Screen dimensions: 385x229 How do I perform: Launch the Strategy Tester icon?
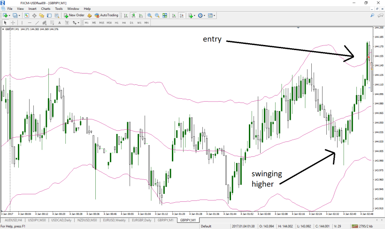pos(57,15)
